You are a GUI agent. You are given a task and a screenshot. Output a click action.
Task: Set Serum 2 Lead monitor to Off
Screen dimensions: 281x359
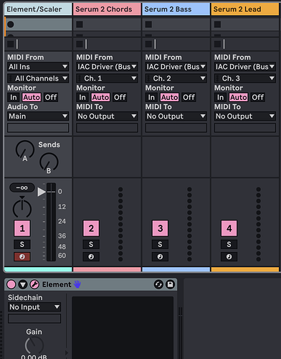[258, 98]
